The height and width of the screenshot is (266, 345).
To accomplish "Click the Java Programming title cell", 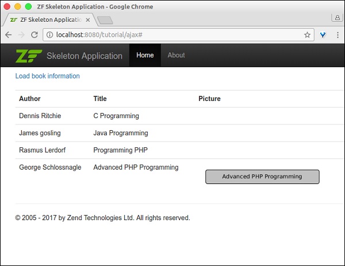I will click(120, 133).
